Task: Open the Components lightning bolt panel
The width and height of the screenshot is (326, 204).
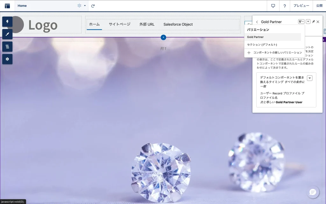Action: point(7,22)
